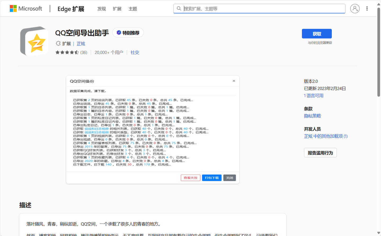Click the vertical page scrollbar thumb
Screen dimensions: 381x236
click(379, 52)
